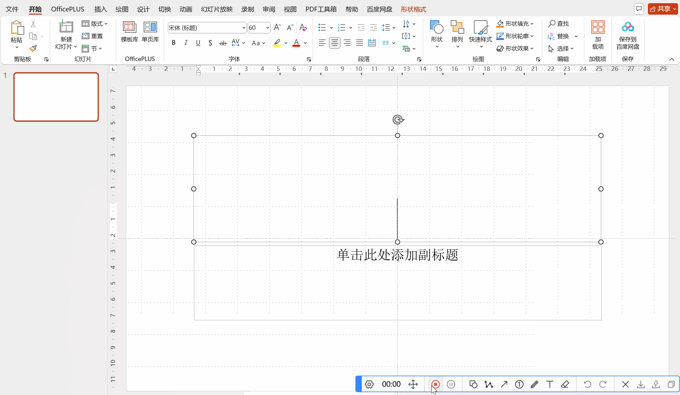Expand the font size 60 dropdown
680x395 pixels.
(x=268, y=28)
